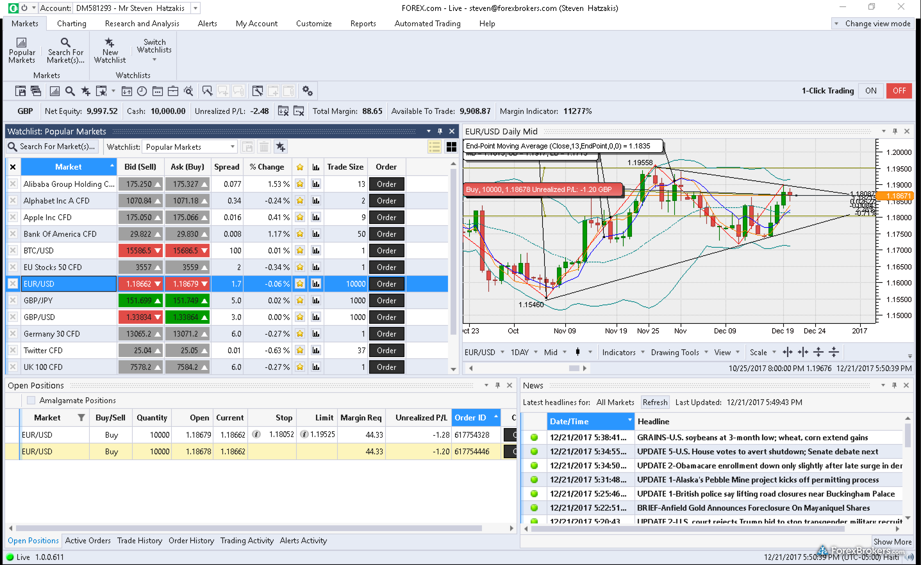Open Drawing Tools dropdown

point(679,353)
